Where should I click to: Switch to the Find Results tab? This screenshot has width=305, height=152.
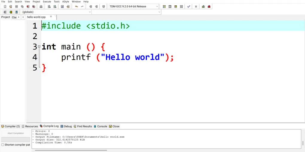pos(83,126)
